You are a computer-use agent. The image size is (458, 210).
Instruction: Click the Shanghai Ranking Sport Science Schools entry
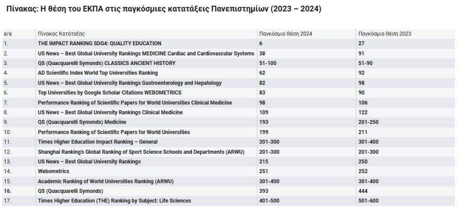(141, 152)
